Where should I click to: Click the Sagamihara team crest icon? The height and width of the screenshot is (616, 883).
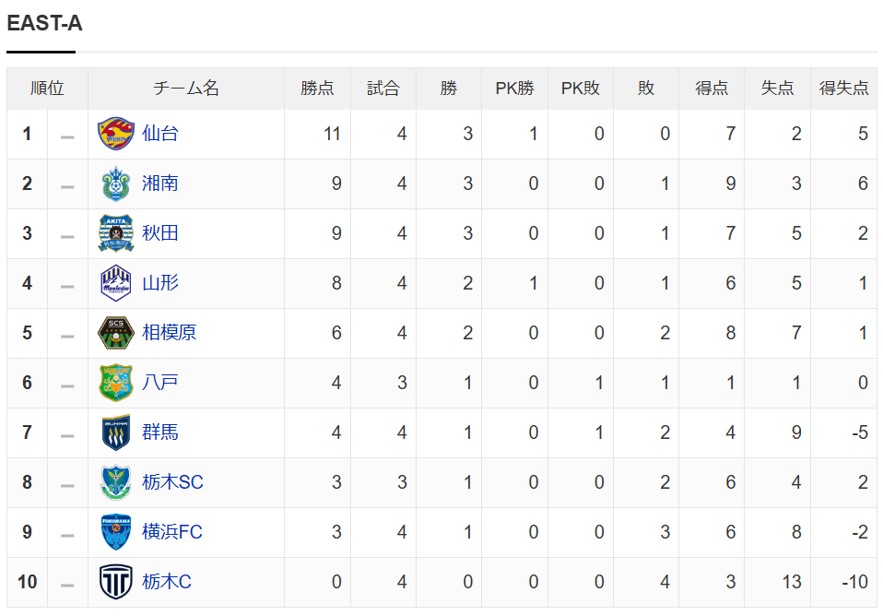[116, 333]
